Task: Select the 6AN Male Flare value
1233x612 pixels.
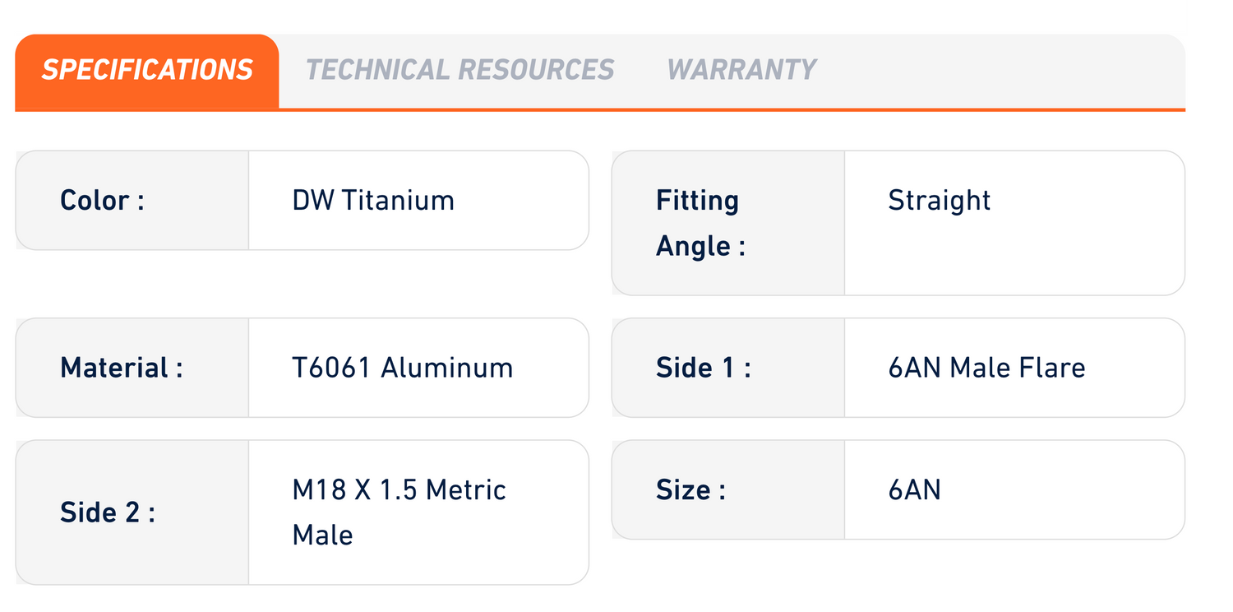Action: tap(986, 368)
